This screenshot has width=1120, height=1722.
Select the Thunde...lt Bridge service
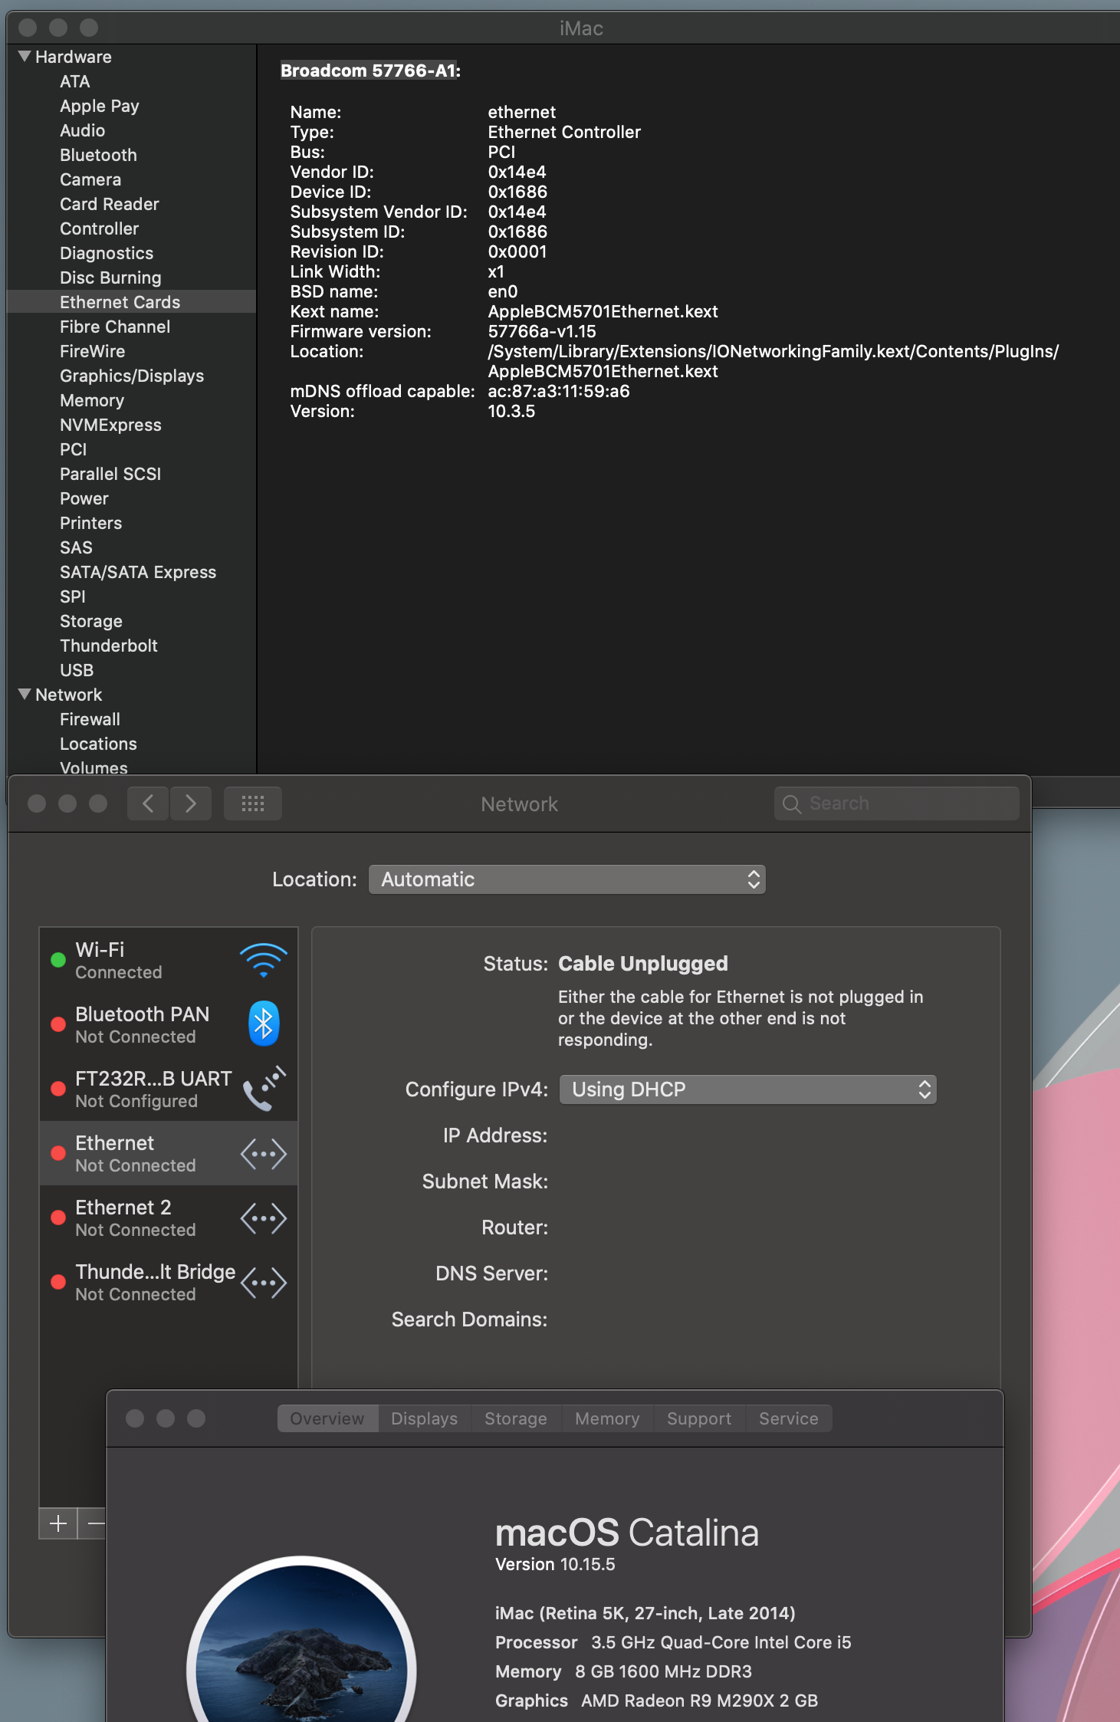pos(169,1282)
